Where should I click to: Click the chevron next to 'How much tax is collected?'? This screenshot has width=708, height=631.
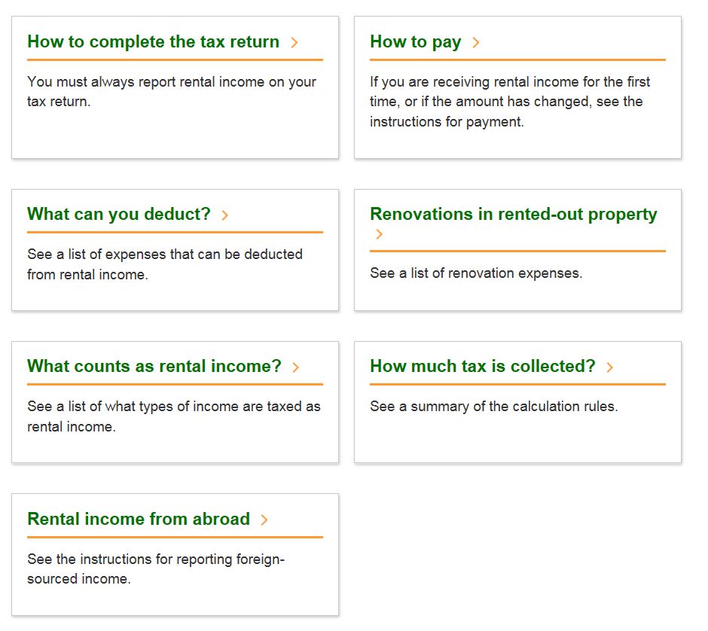click(x=610, y=367)
